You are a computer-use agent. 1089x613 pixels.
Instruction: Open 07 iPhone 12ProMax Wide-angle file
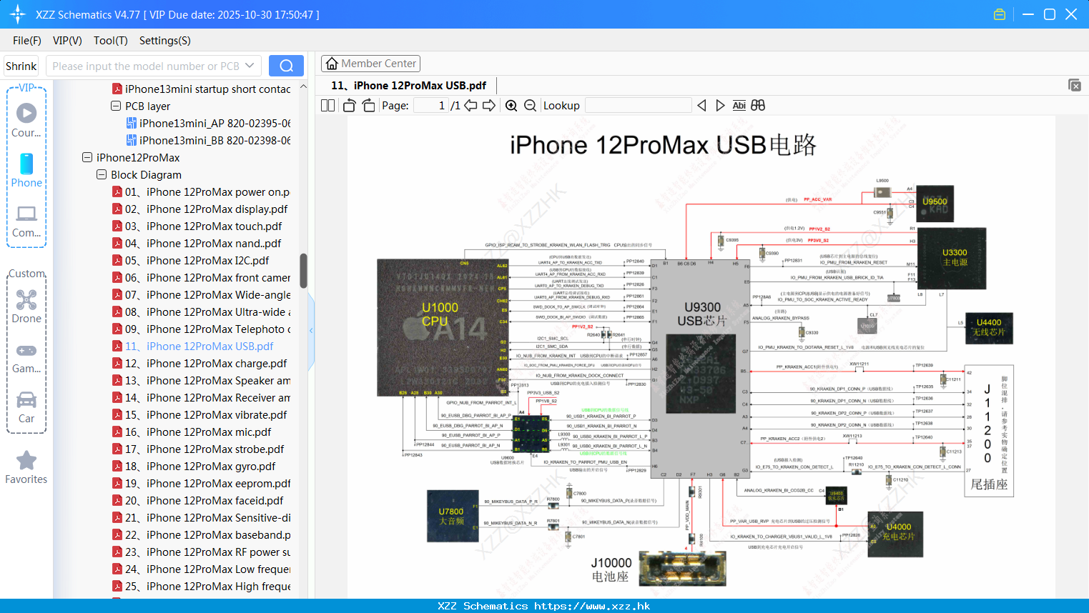point(201,294)
